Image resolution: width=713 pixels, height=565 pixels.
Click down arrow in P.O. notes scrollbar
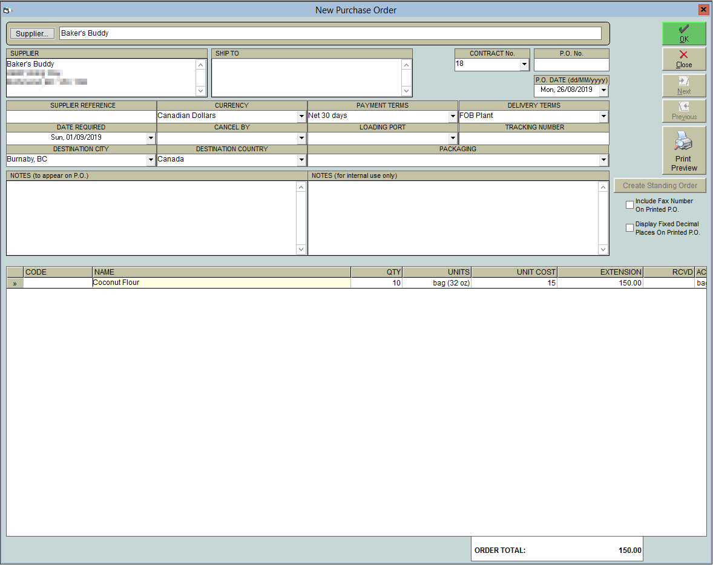pyautogui.click(x=301, y=249)
